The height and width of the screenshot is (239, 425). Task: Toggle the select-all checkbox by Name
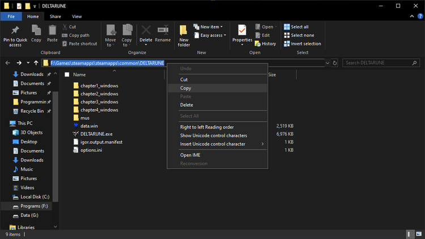pos(67,75)
